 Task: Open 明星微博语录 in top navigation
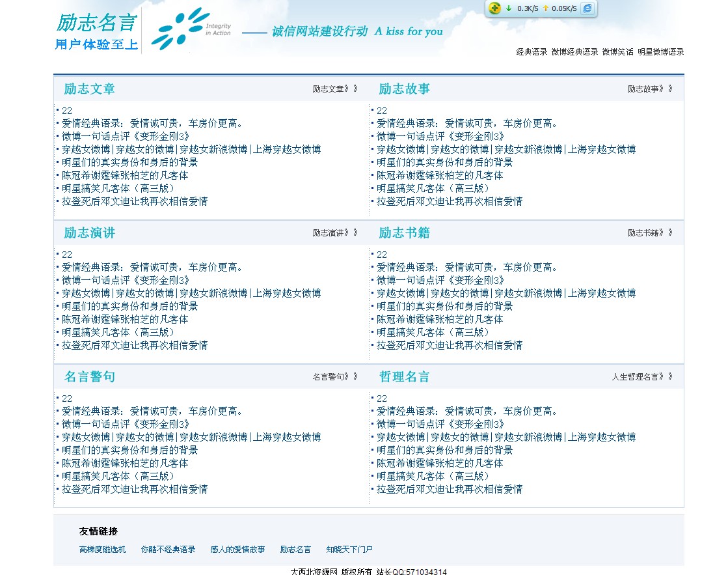click(661, 51)
